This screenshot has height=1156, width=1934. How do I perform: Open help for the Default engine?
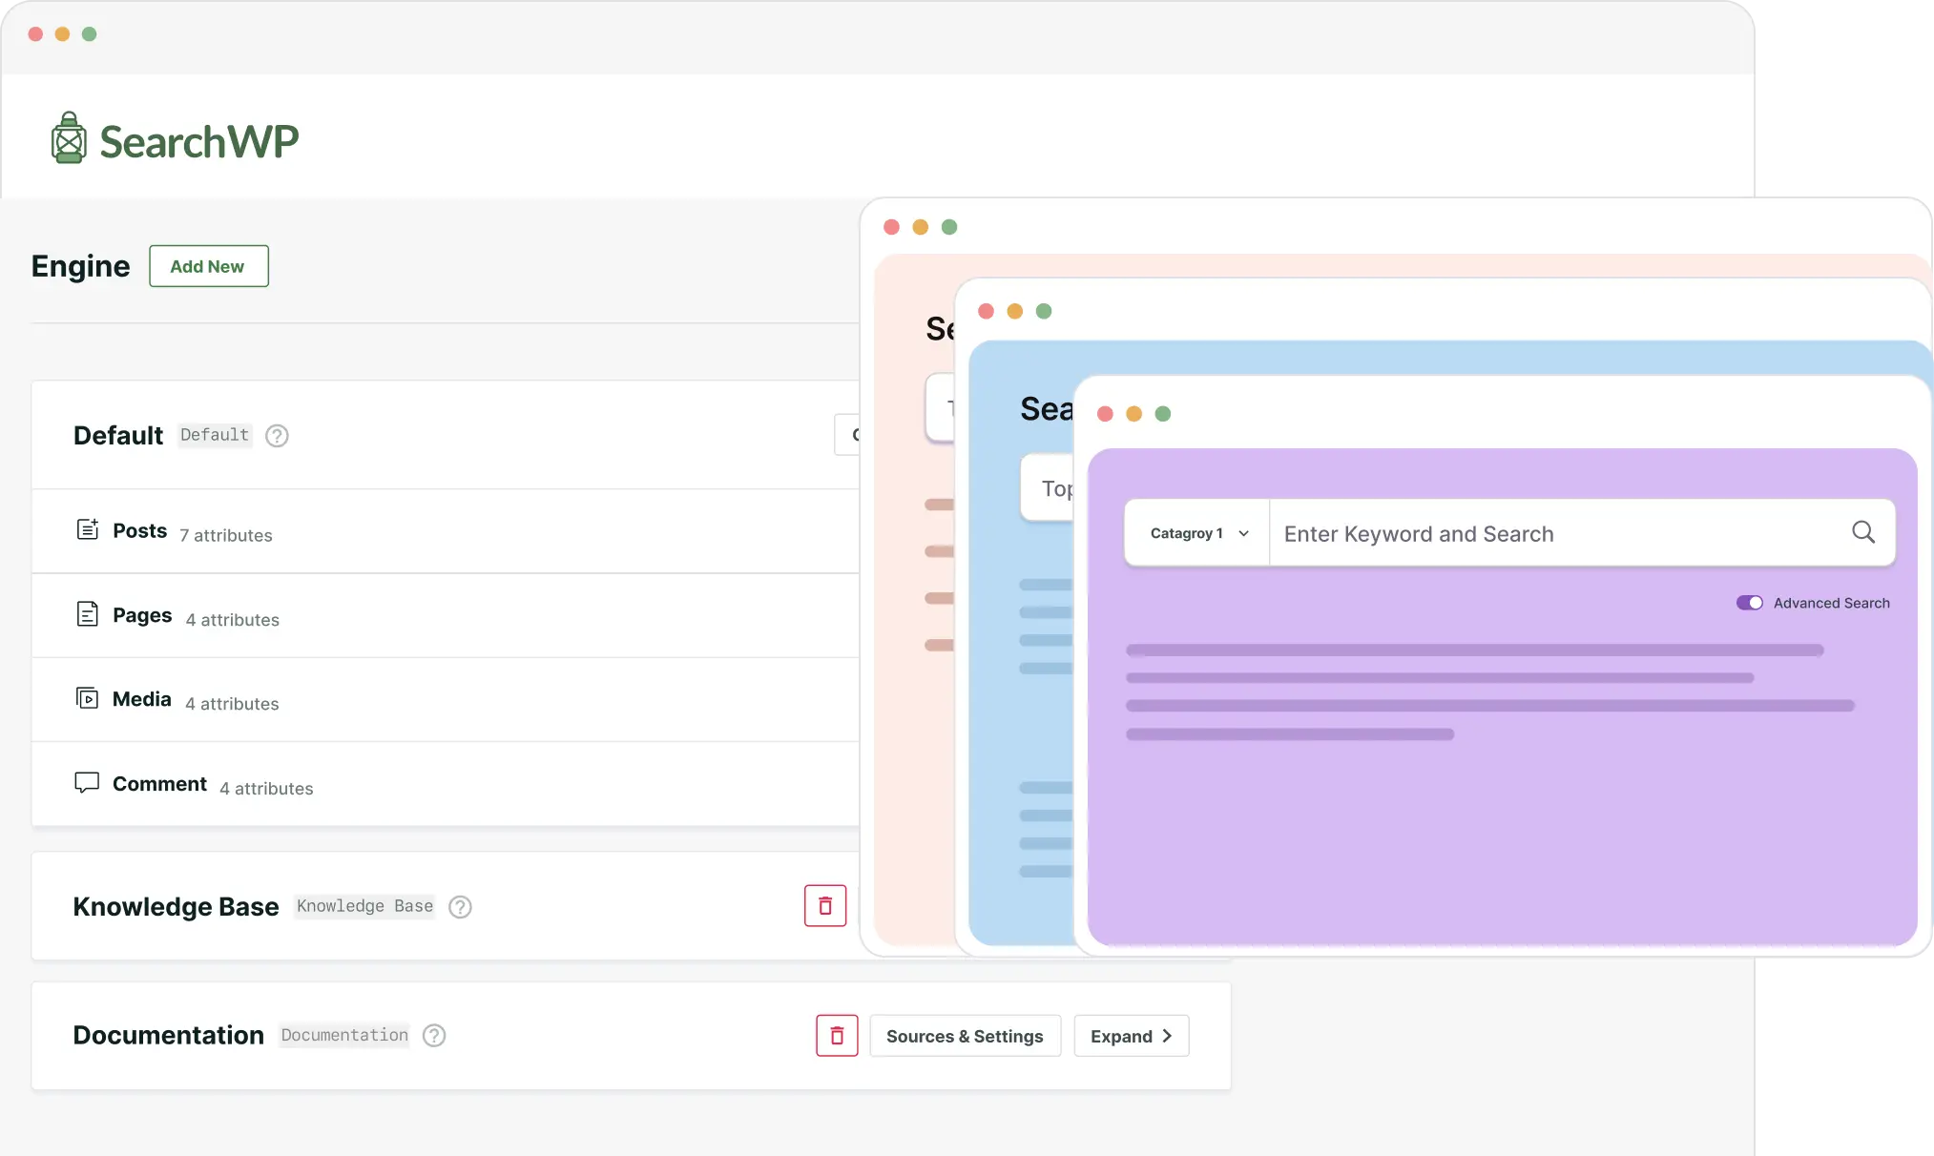tap(277, 436)
